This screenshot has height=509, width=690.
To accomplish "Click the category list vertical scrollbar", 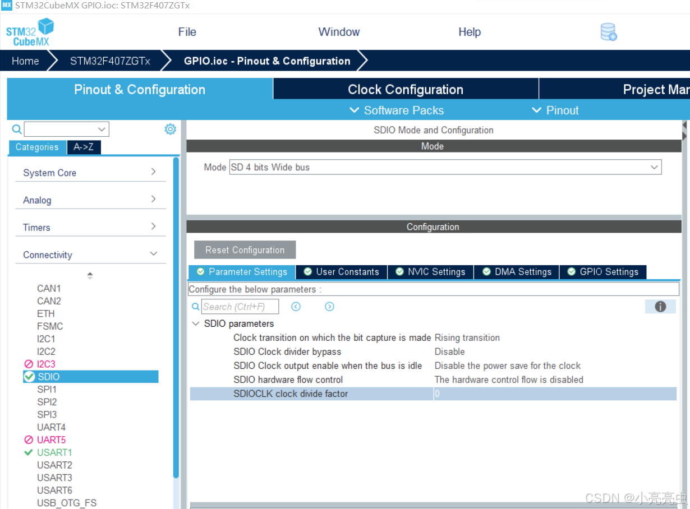I will click(176, 317).
